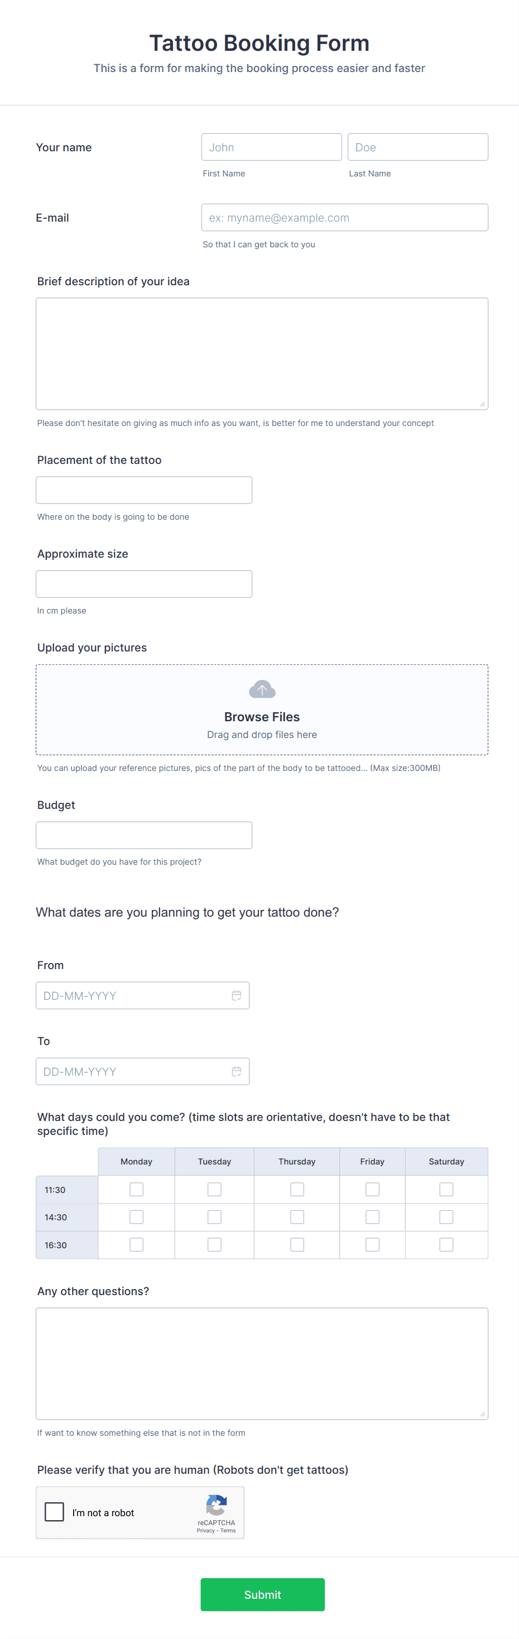Screen dimensions: 519x1639
Task: Click the resize handle of the description box
Action: 482,404
